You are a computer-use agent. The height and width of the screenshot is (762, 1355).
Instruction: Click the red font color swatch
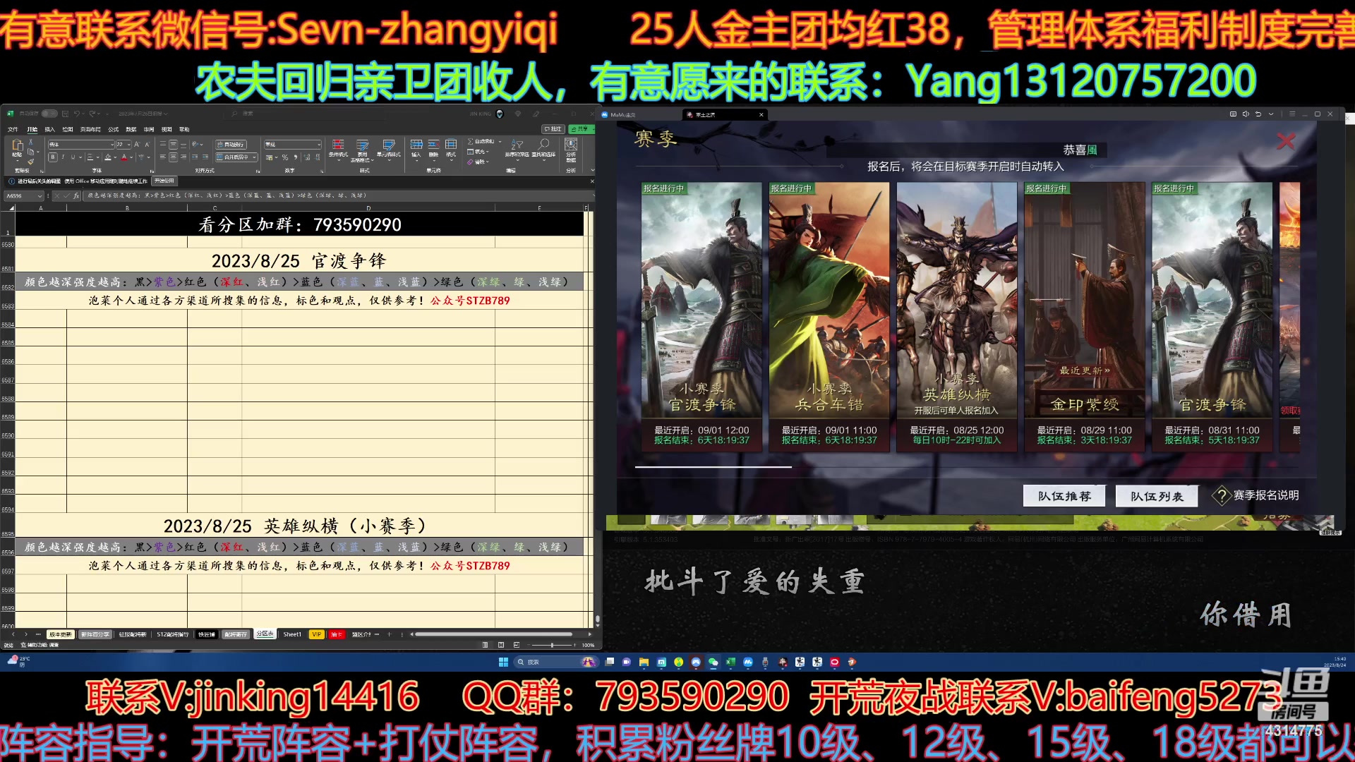tap(124, 157)
